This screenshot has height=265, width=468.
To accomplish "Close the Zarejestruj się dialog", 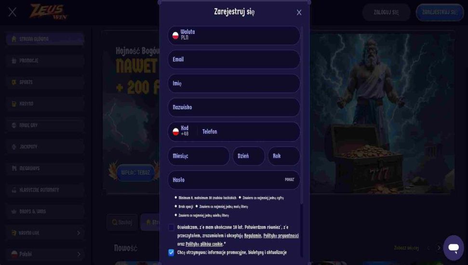I will coord(299,12).
